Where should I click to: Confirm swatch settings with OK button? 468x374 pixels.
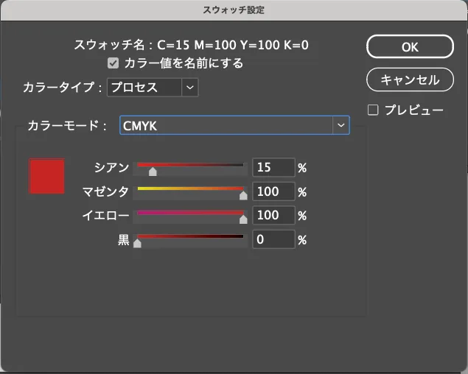coord(410,47)
